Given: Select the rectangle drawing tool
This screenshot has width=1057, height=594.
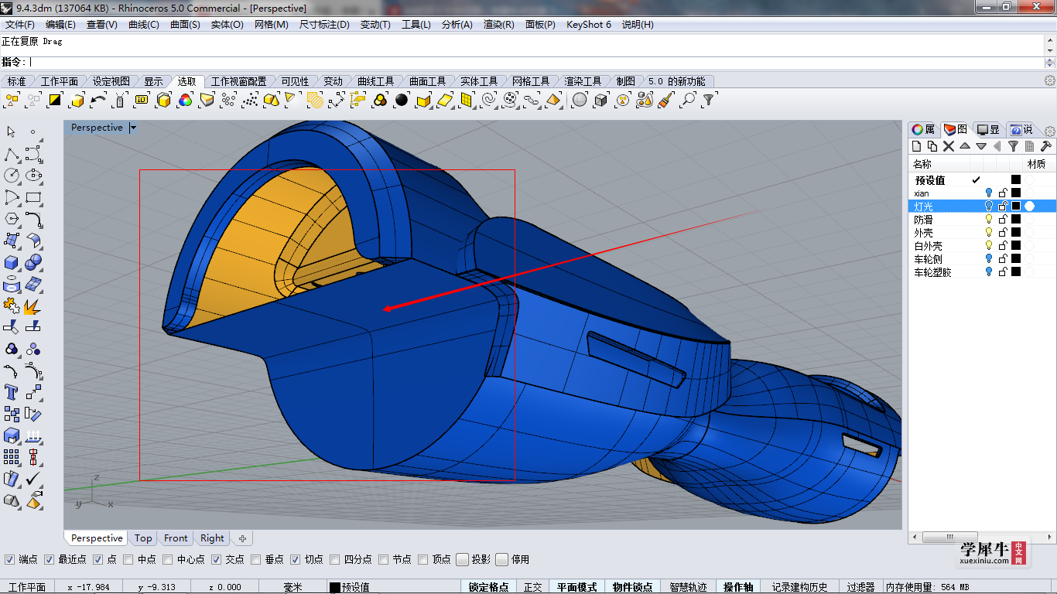Looking at the screenshot, I should click(33, 196).
